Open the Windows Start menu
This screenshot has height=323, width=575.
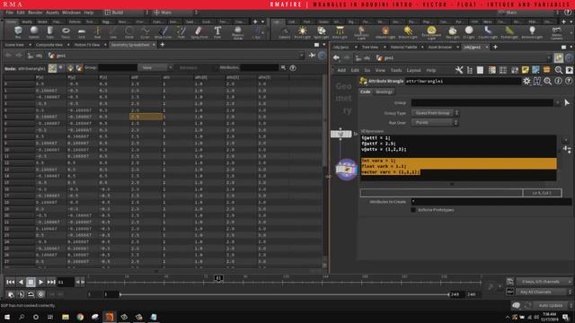7,317
